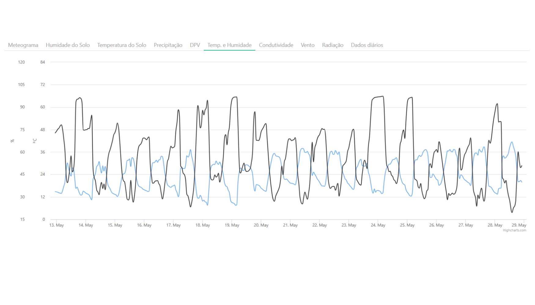Screen dimensions: 535x305
Task: Open the DPV tab
Action: 195,45
